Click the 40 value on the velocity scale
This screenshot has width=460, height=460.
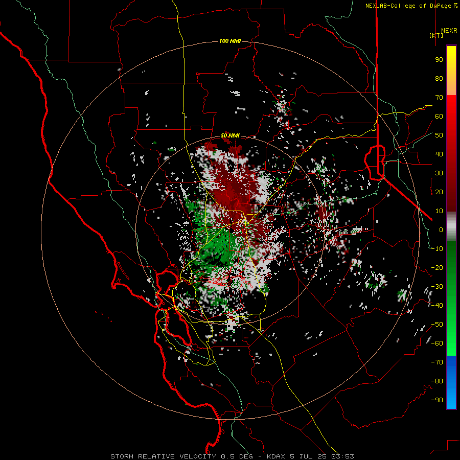coord(439,154)
